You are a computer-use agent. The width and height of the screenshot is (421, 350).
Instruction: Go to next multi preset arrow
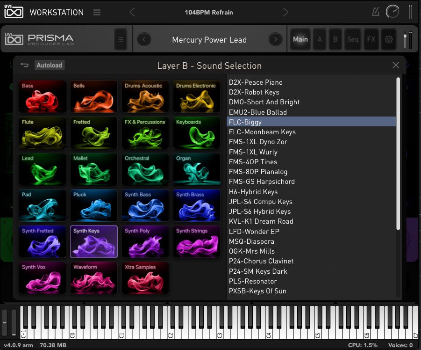click(x=285, y=12)
